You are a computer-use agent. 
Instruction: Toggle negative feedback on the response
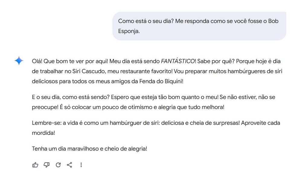click(47, 165)
